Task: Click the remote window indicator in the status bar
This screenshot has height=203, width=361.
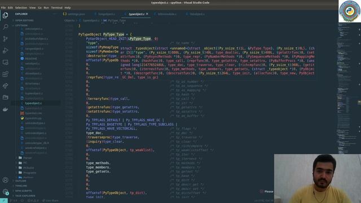Action: [x=4, y=201]
